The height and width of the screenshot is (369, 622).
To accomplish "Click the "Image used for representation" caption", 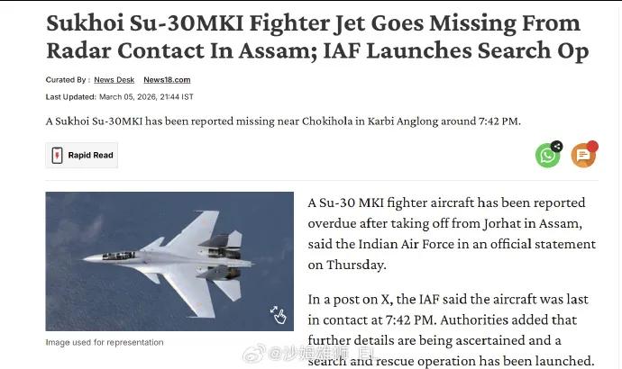I will 105,343.
